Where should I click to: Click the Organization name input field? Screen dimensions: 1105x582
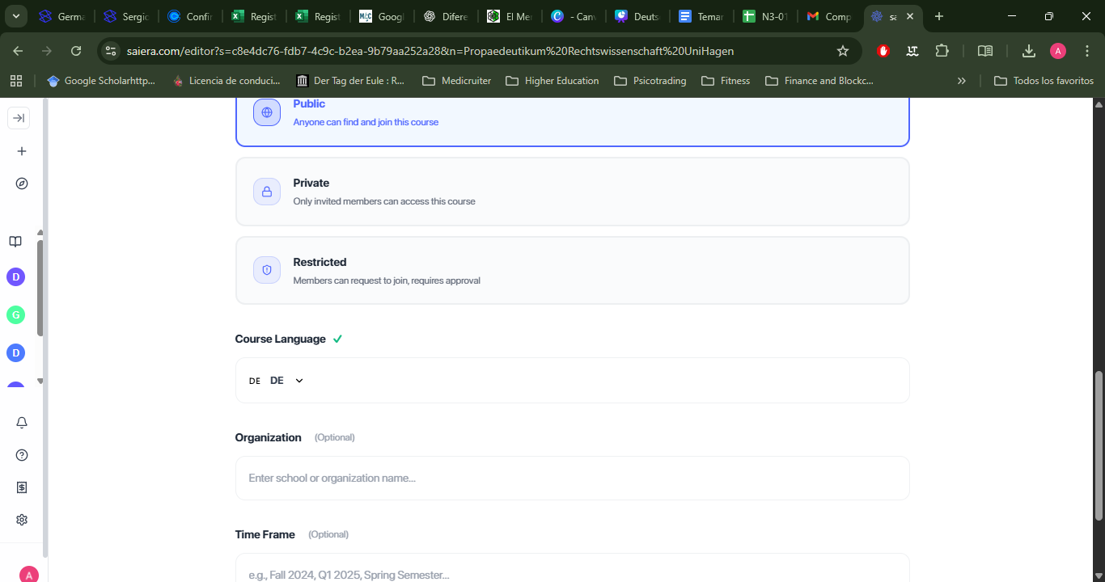(x=572, y=478)
